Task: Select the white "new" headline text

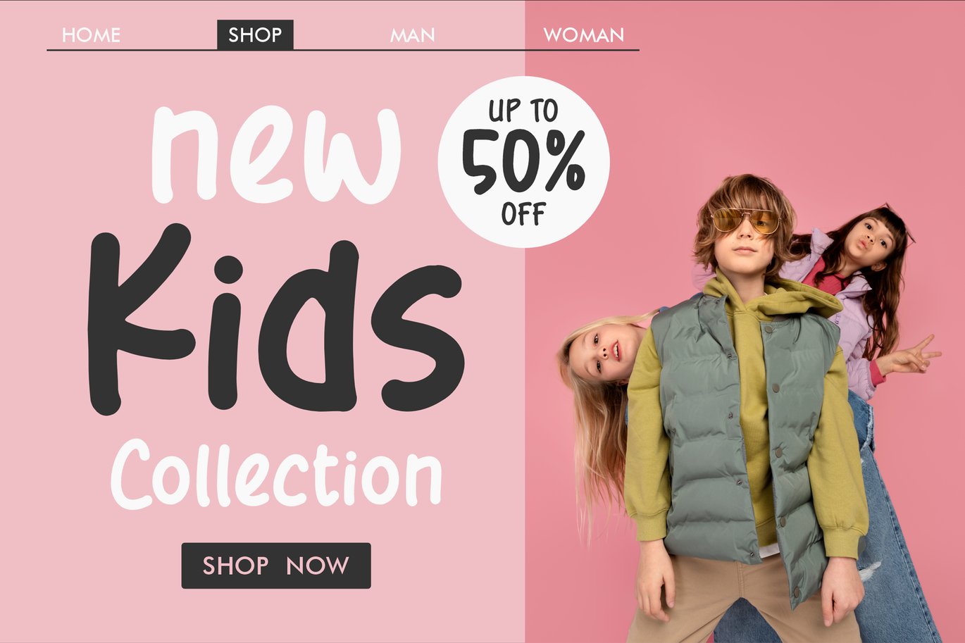Action: pyautogui.click(x=276, y=154)
